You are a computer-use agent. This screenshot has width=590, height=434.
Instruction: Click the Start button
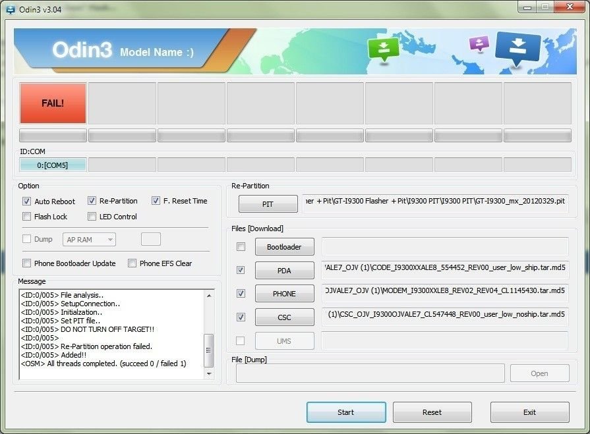[346, 412]
